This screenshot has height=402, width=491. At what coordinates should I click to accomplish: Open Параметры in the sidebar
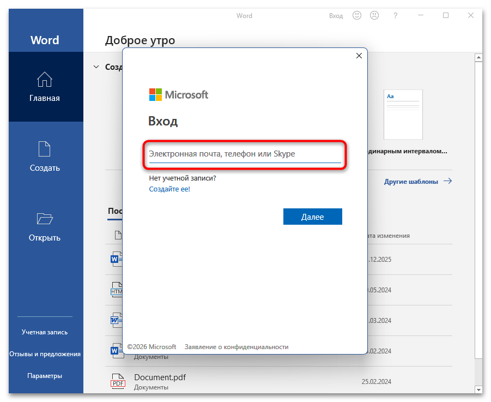[45, 375]
